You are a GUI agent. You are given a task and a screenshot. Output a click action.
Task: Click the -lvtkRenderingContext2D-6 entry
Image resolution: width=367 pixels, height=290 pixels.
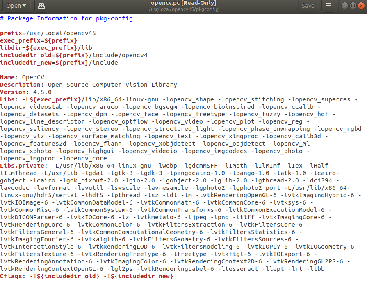pyautogui.click(x=216, y=261)
